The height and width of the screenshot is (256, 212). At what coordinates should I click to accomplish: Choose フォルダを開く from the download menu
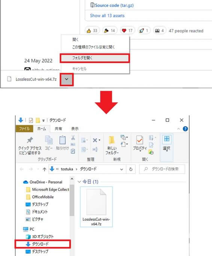coord(95,58)
